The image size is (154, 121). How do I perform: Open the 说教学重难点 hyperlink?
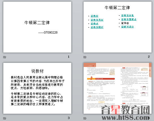point(129,19)
